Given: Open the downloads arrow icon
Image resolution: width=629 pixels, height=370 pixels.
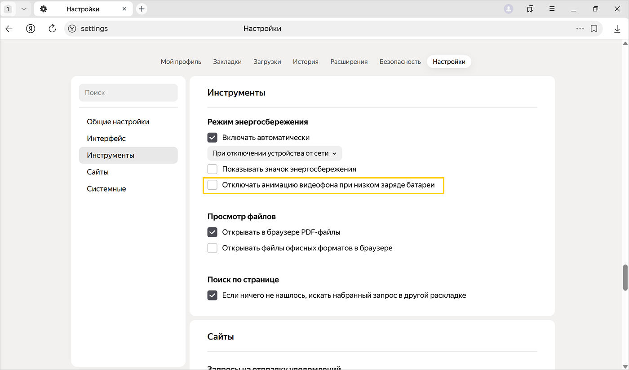Looking at the screenshot, I should pos(617,29).
